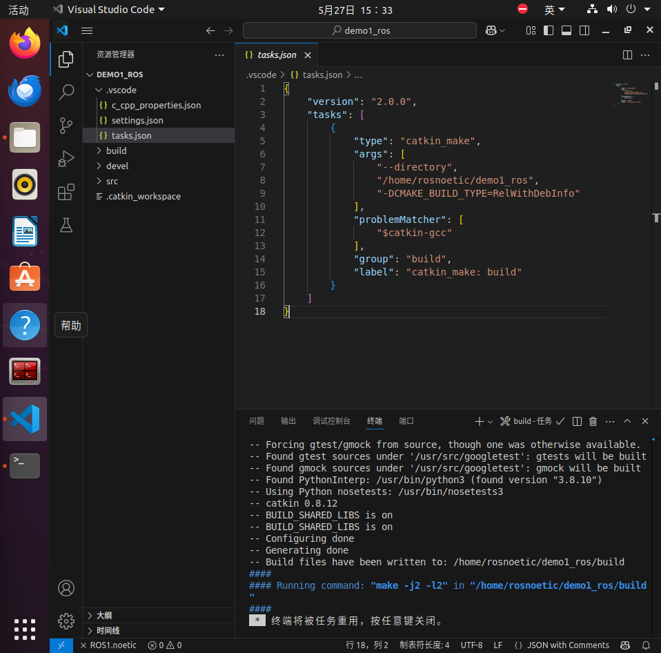661x653 pixels.
Task: Click the ROS1.noetic status bar entry
Action: click(108, 645)
